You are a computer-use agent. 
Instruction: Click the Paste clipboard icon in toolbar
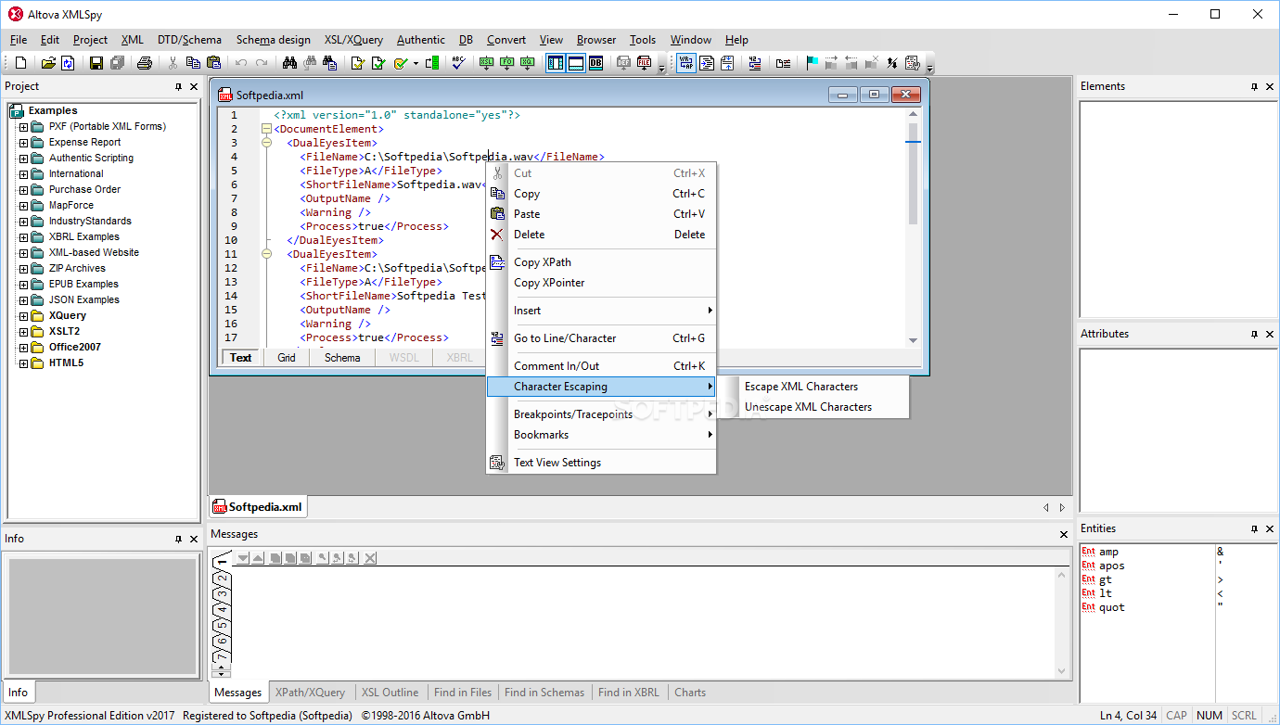tap(214, 63)
